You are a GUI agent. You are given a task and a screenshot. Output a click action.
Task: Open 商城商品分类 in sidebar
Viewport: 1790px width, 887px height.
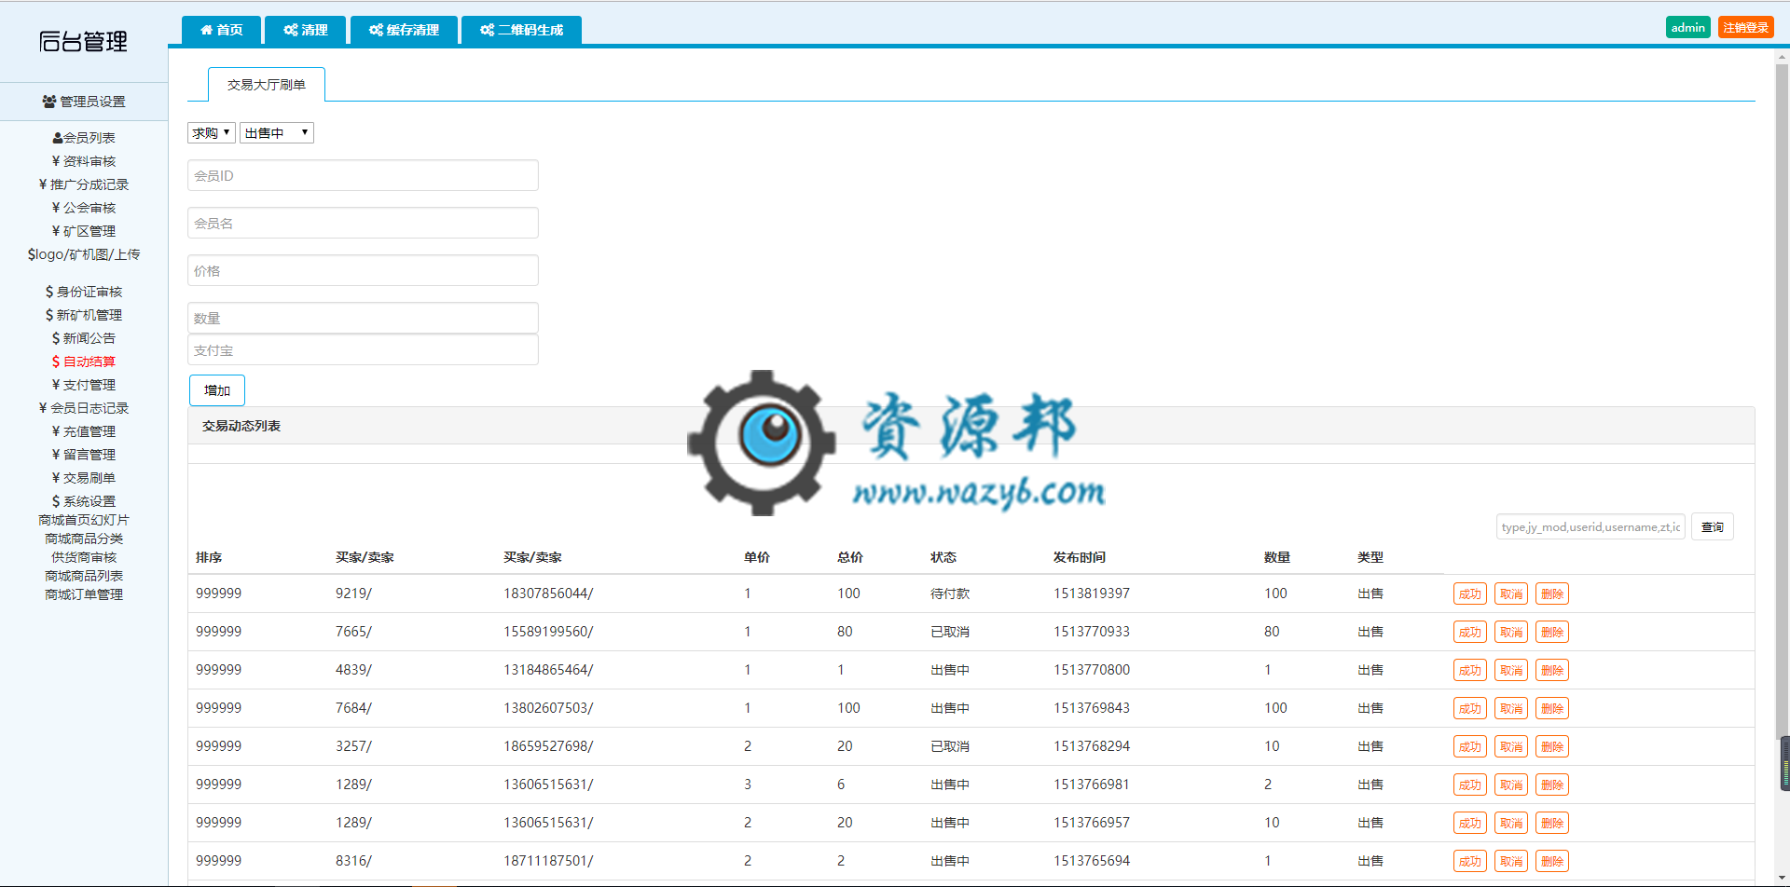[x=84, y=539]
